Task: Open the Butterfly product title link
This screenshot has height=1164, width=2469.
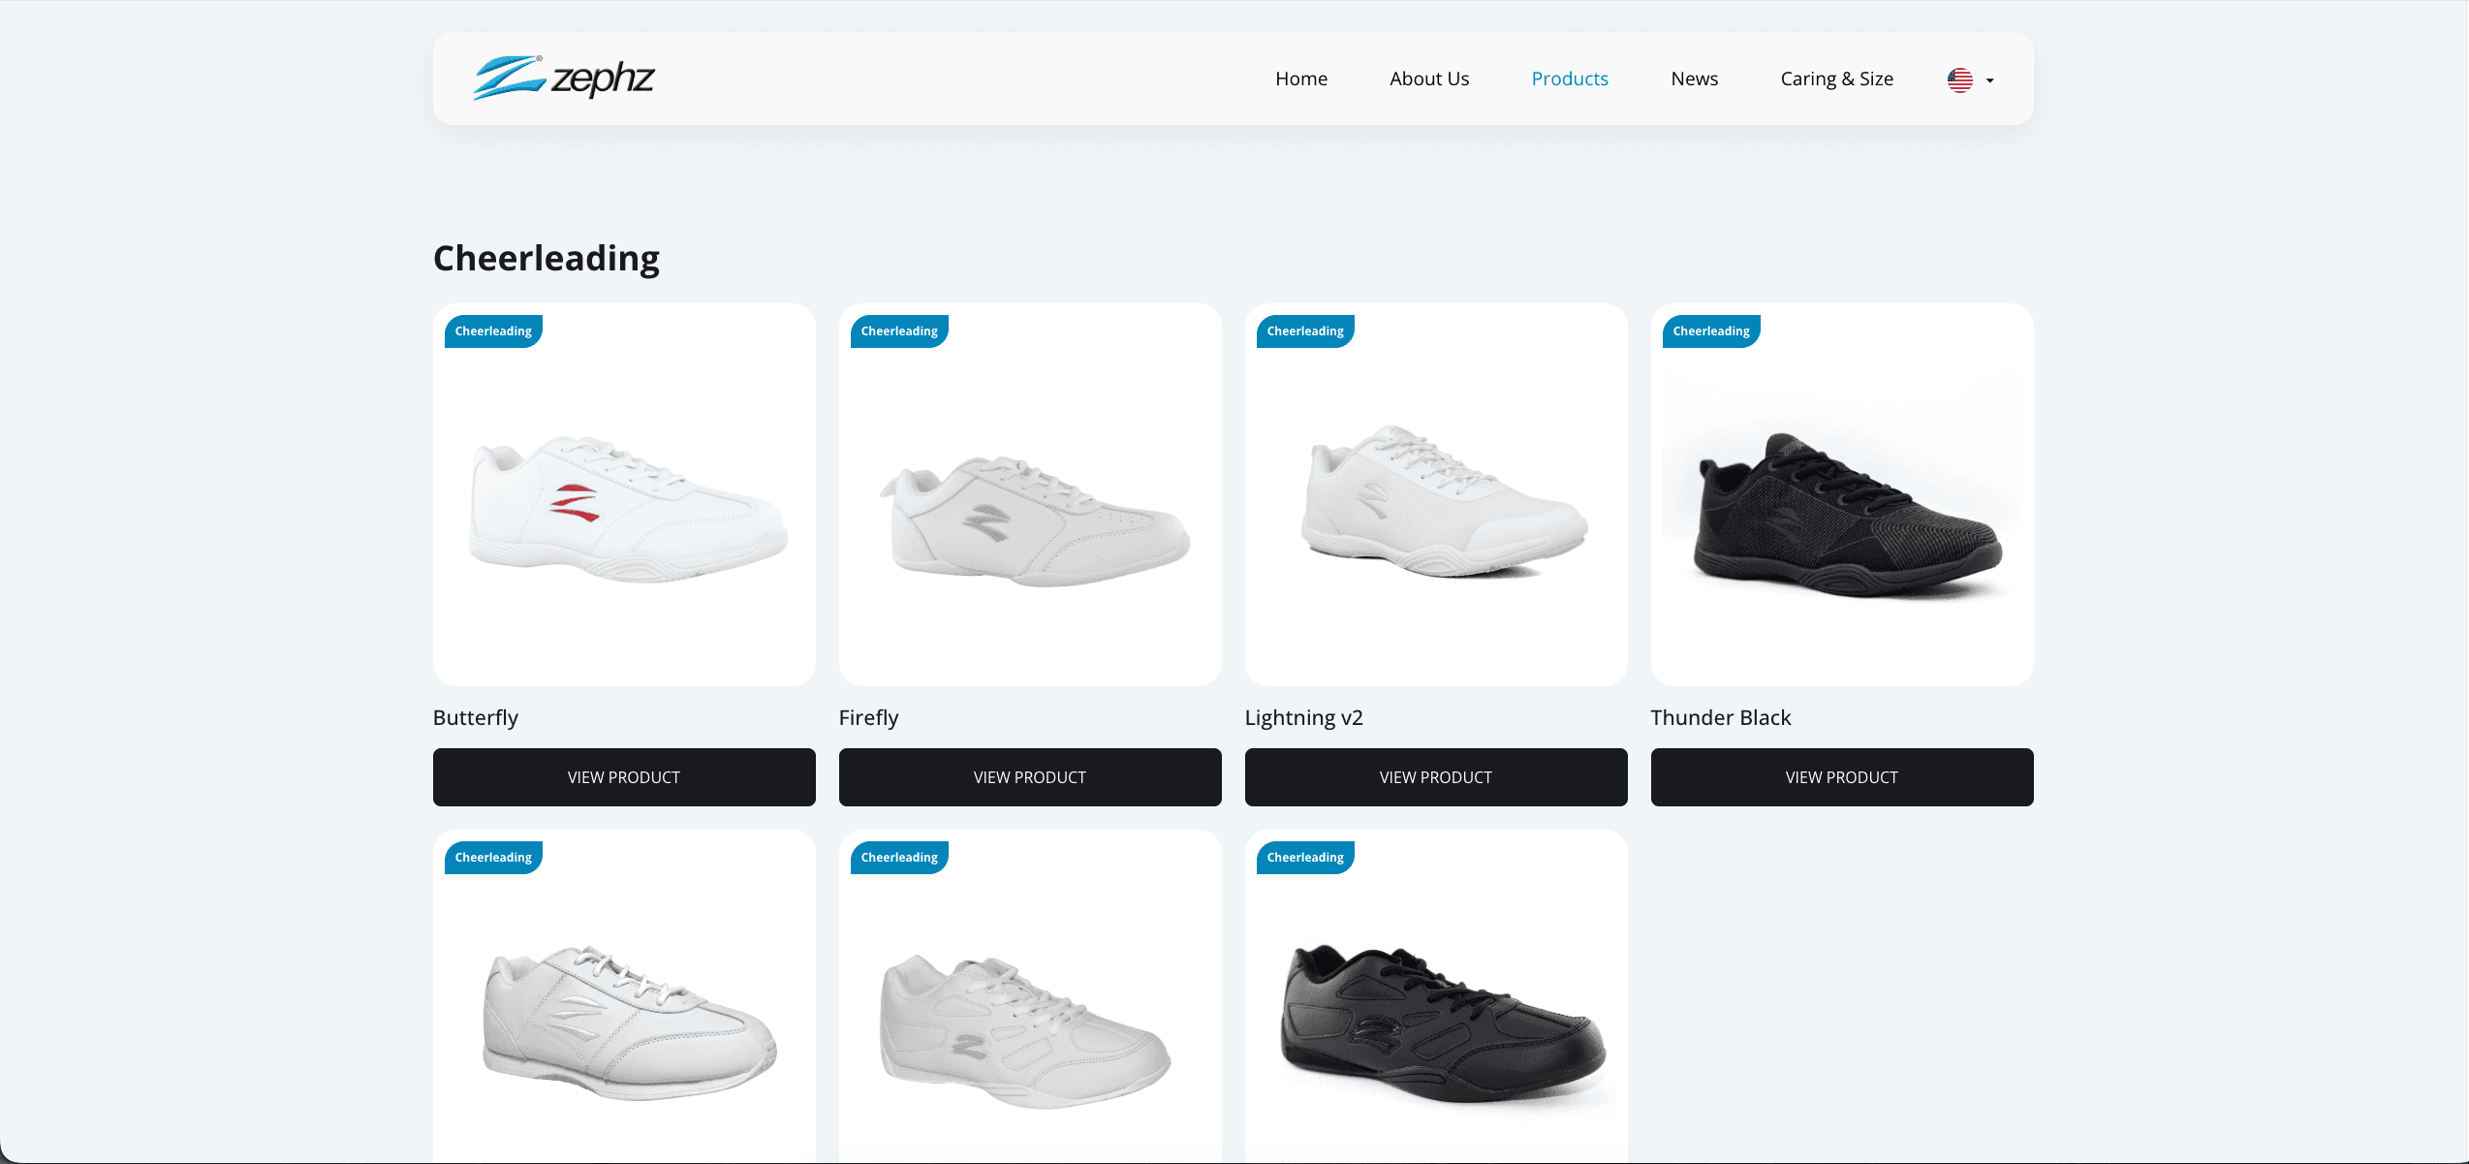Action: pyautogui.click(x=476, y=717)
